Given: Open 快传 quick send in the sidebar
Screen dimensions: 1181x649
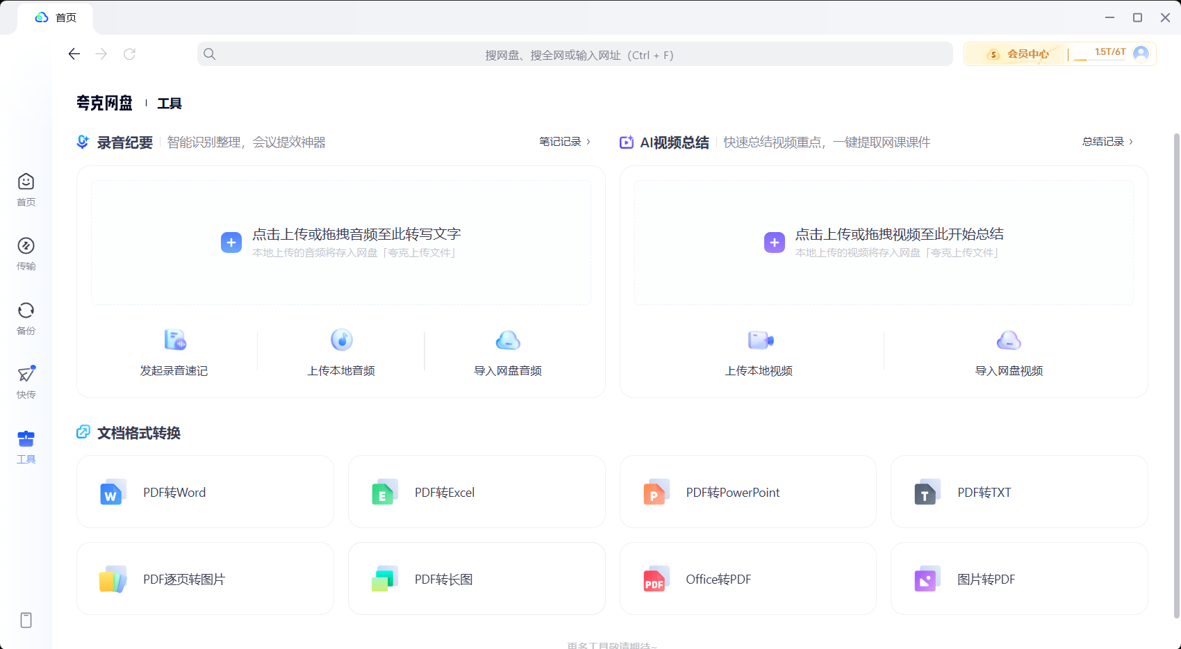Looking at the screenshot, I should click(26, 382).
